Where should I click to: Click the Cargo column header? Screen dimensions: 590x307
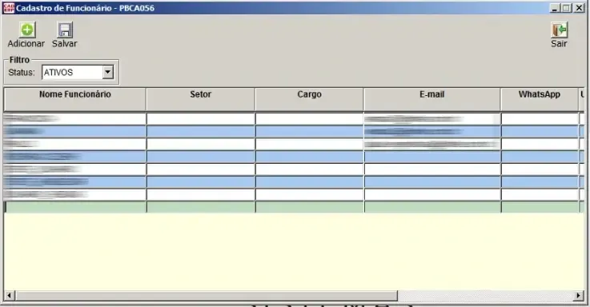click(x=309, y=100)
